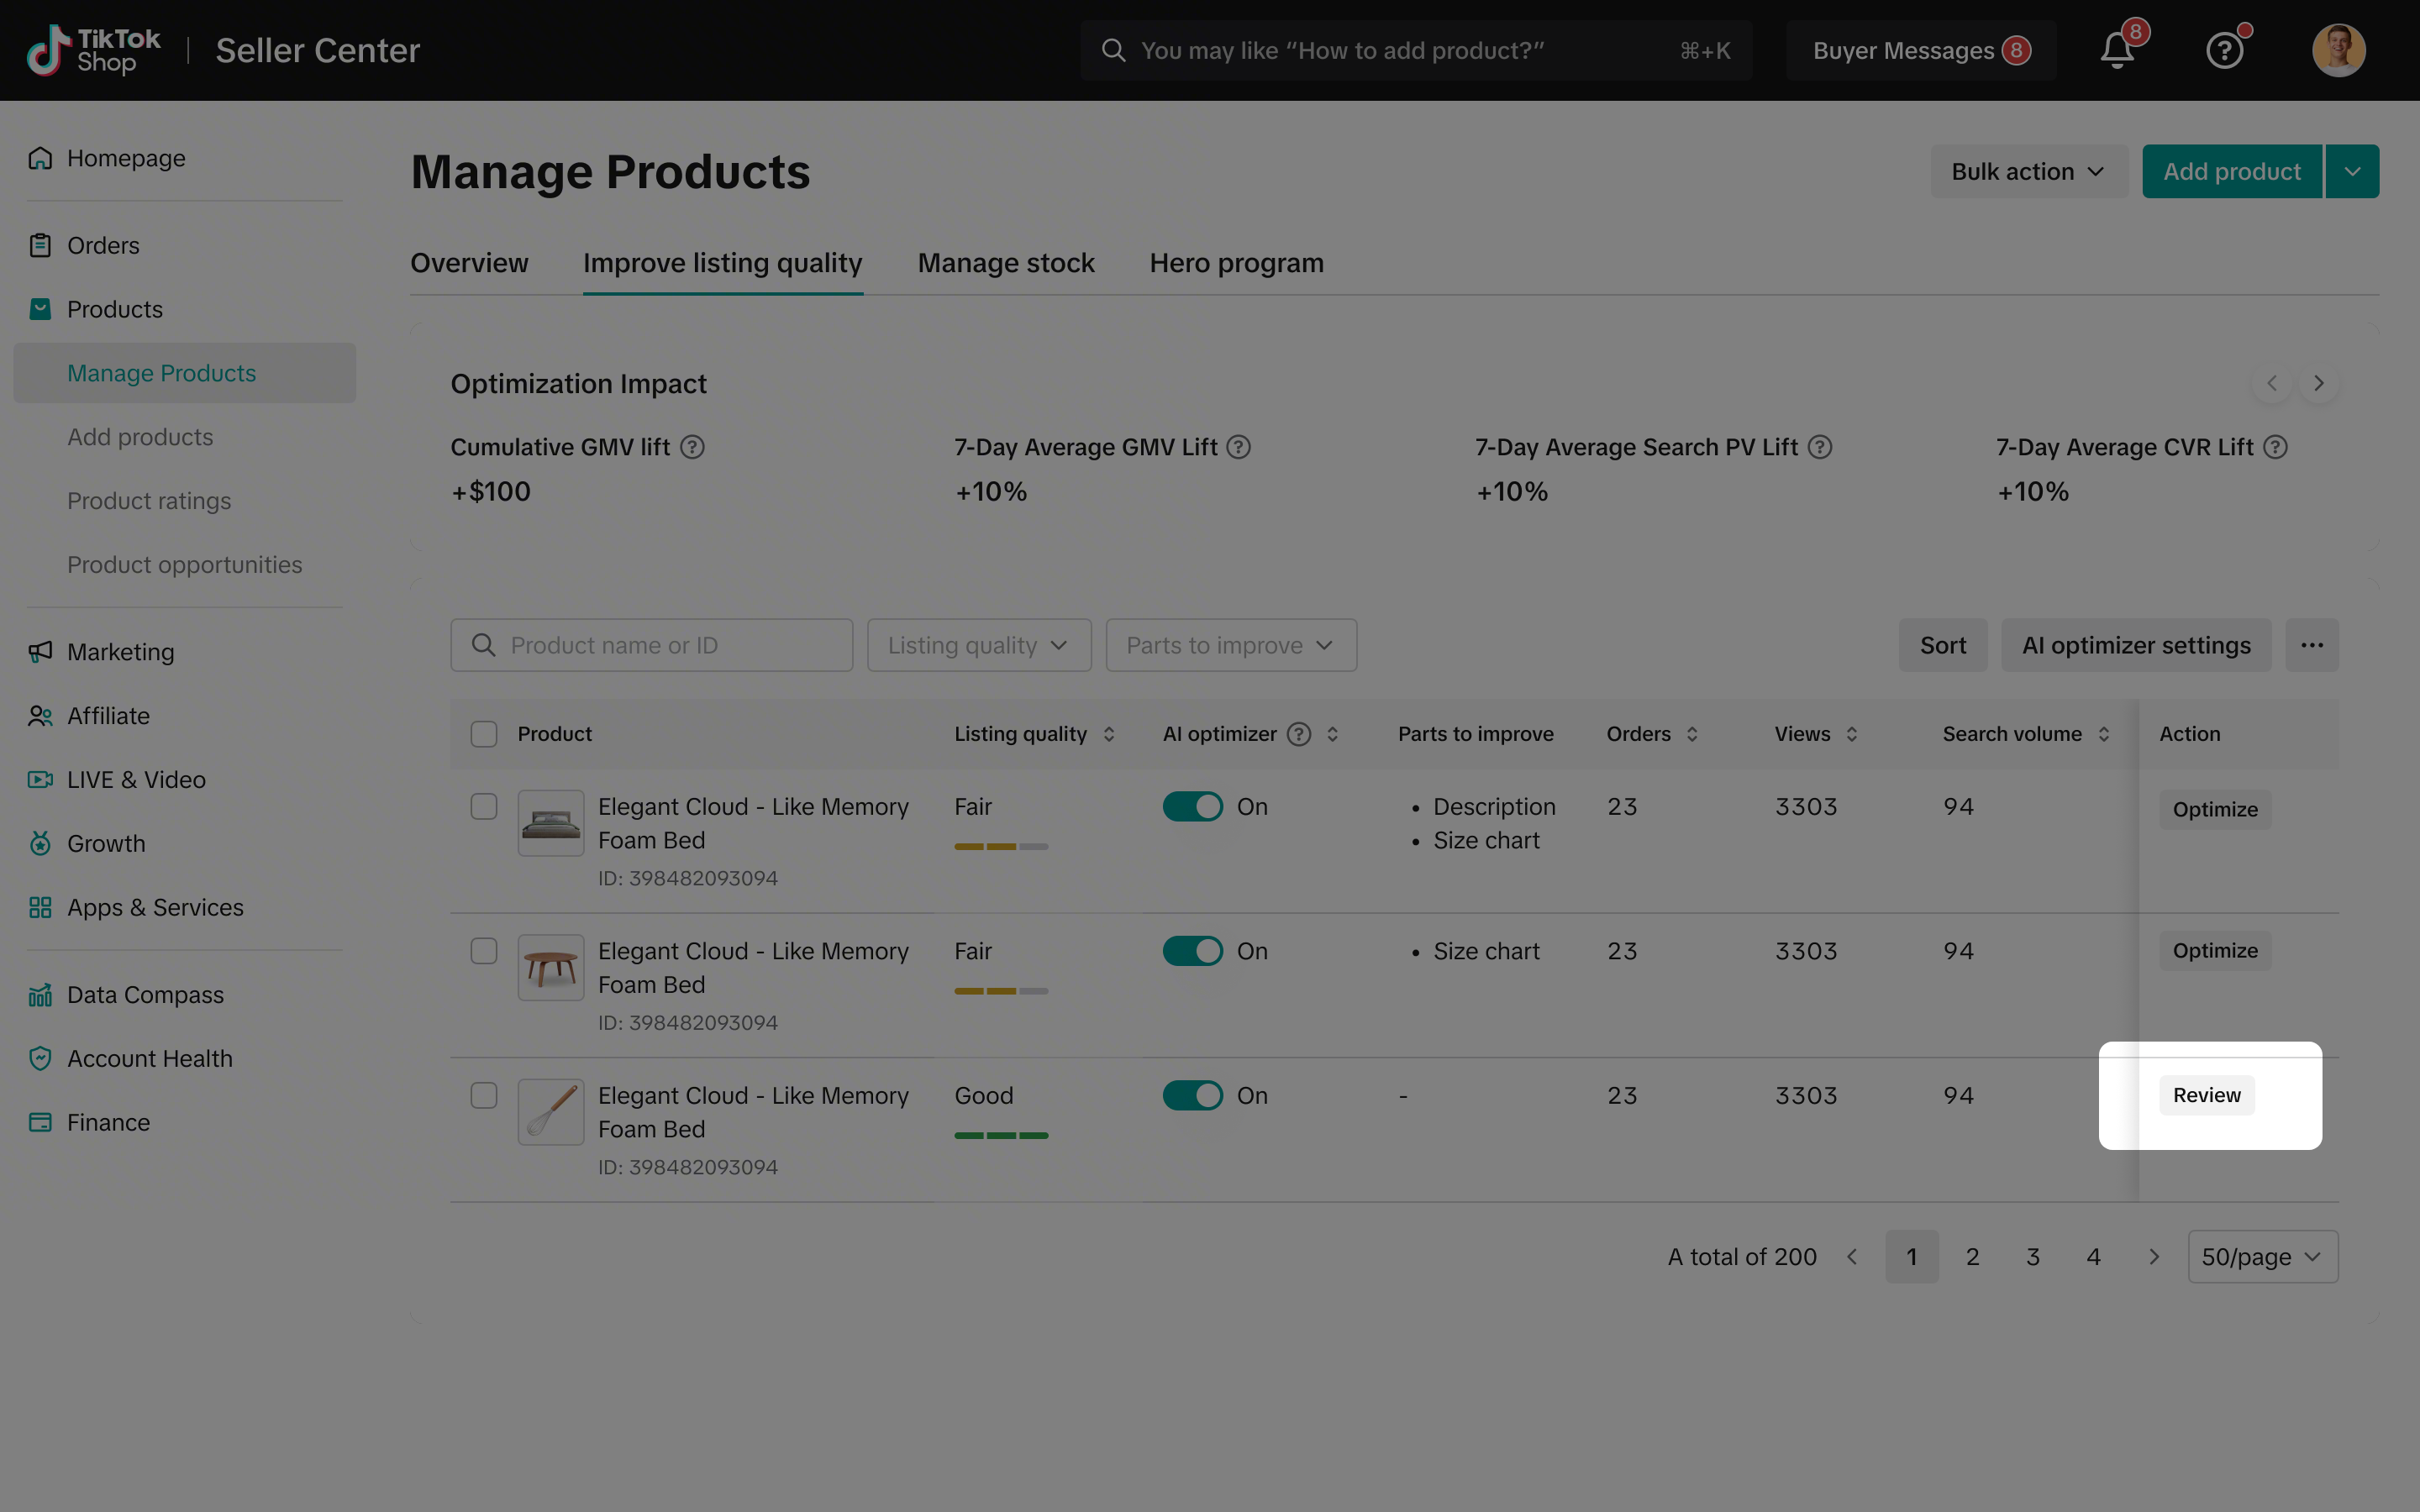2420x1512 pixels.
Task: Select the third product row checkbox
Action: pos(484,1095)
